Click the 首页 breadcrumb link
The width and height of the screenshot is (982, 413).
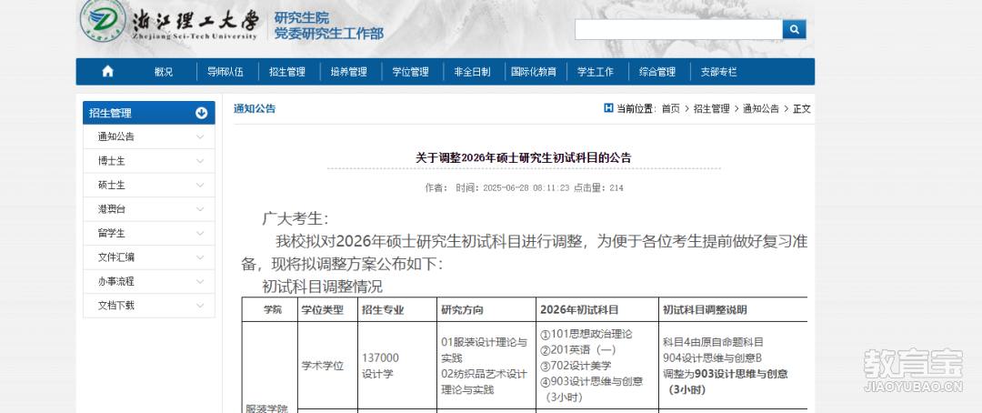[670, 108]
